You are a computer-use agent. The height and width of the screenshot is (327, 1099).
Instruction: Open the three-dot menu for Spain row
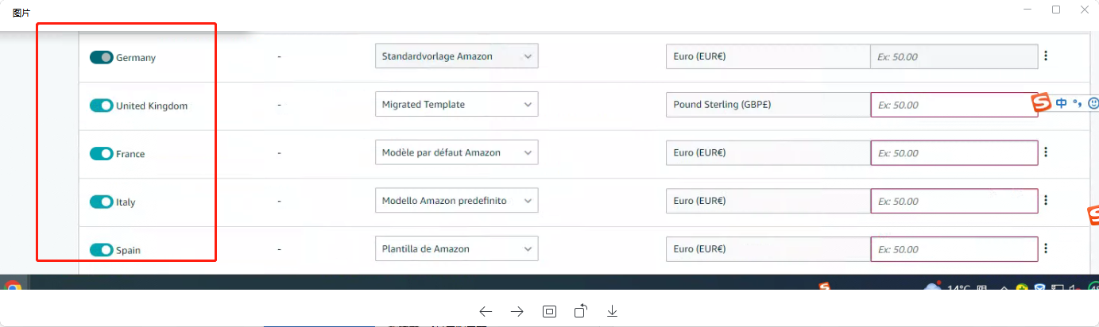[x=1046, y=248]
